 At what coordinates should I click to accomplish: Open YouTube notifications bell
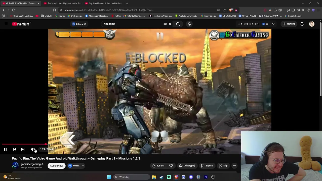point(302,24)
